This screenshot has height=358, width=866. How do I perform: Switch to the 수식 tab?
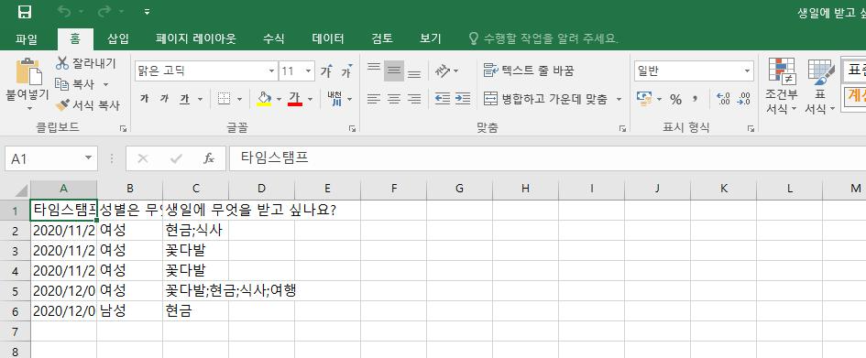pyautogui.click(x=273, y=38)
